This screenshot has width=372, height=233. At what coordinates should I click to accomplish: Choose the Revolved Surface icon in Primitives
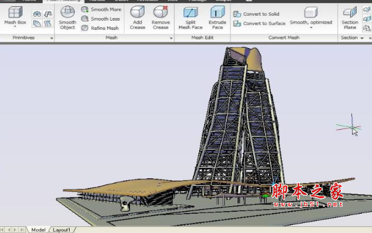click(x=37, y=14)
